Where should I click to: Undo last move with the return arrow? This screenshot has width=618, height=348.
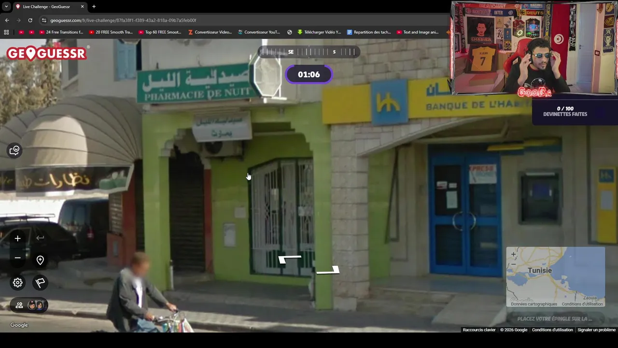[40, 238]
